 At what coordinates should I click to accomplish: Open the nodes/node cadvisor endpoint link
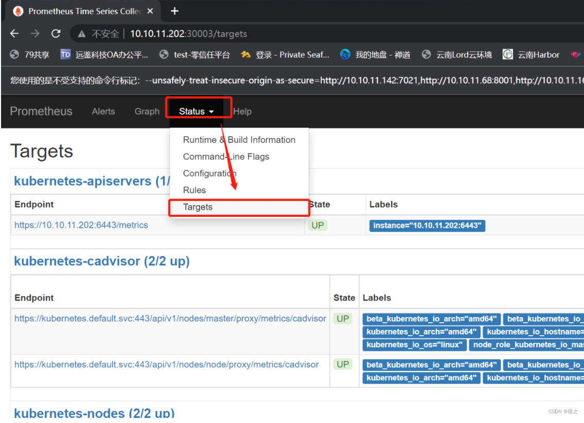(x=167, y=364)
